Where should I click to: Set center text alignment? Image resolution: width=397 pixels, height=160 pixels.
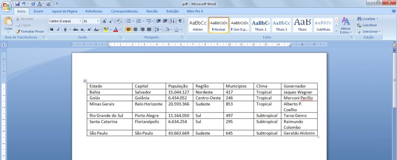[135, 29]
